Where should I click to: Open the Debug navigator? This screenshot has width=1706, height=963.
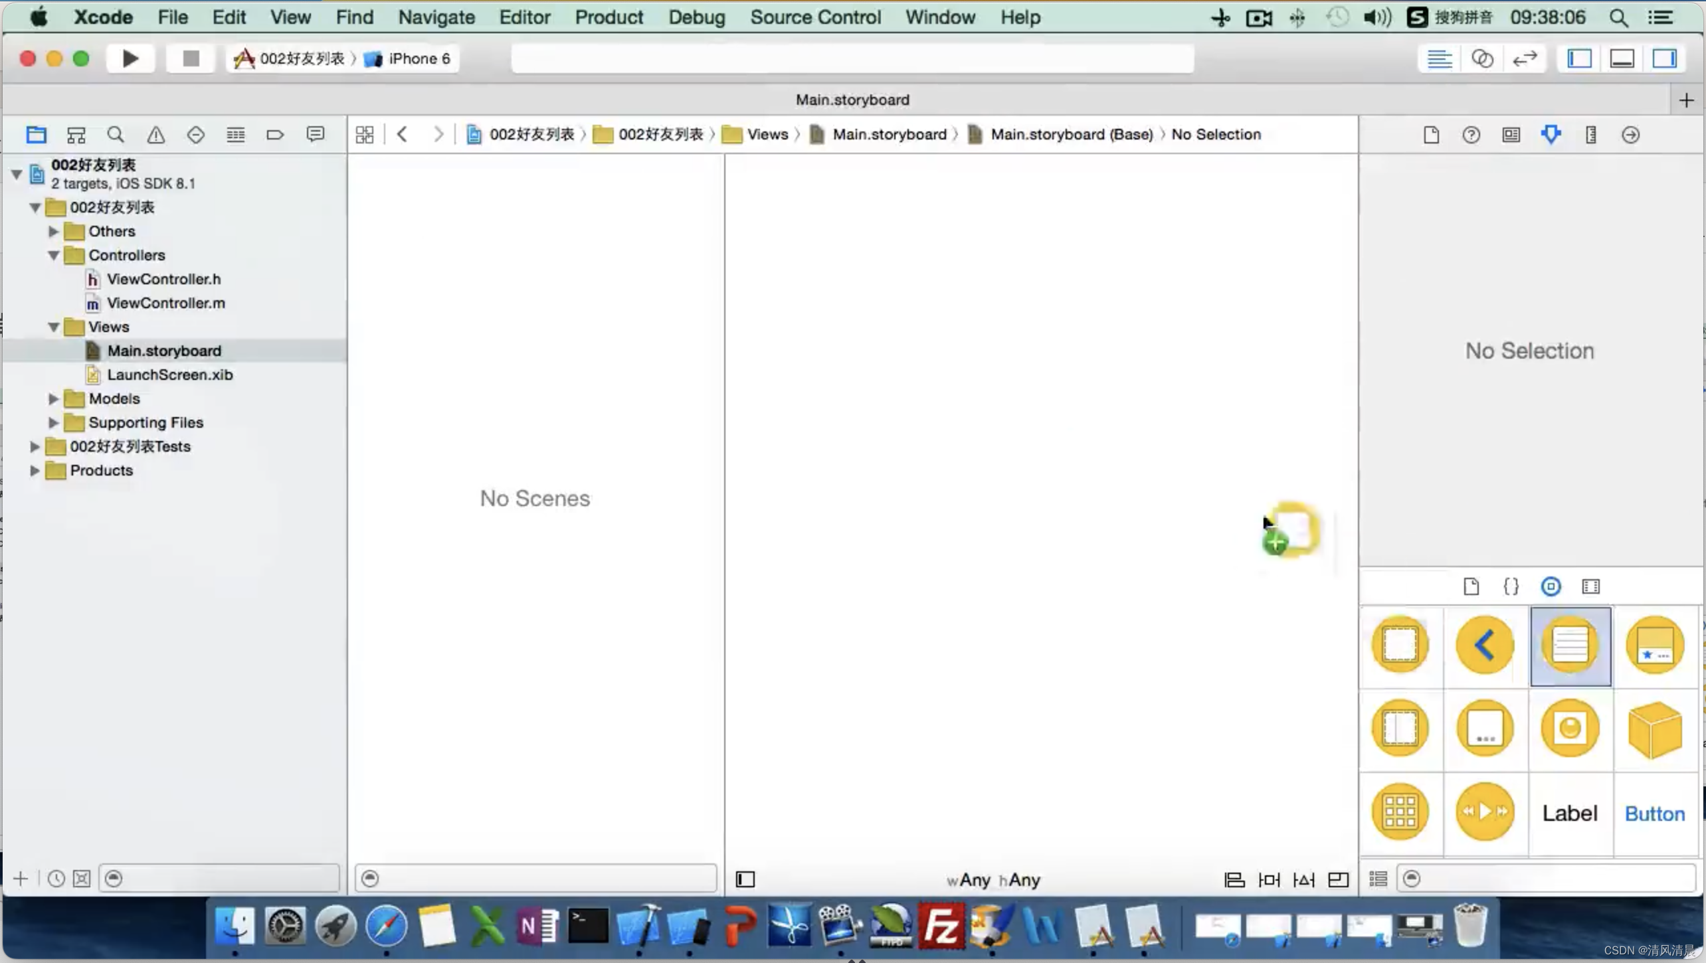(235, 135)
